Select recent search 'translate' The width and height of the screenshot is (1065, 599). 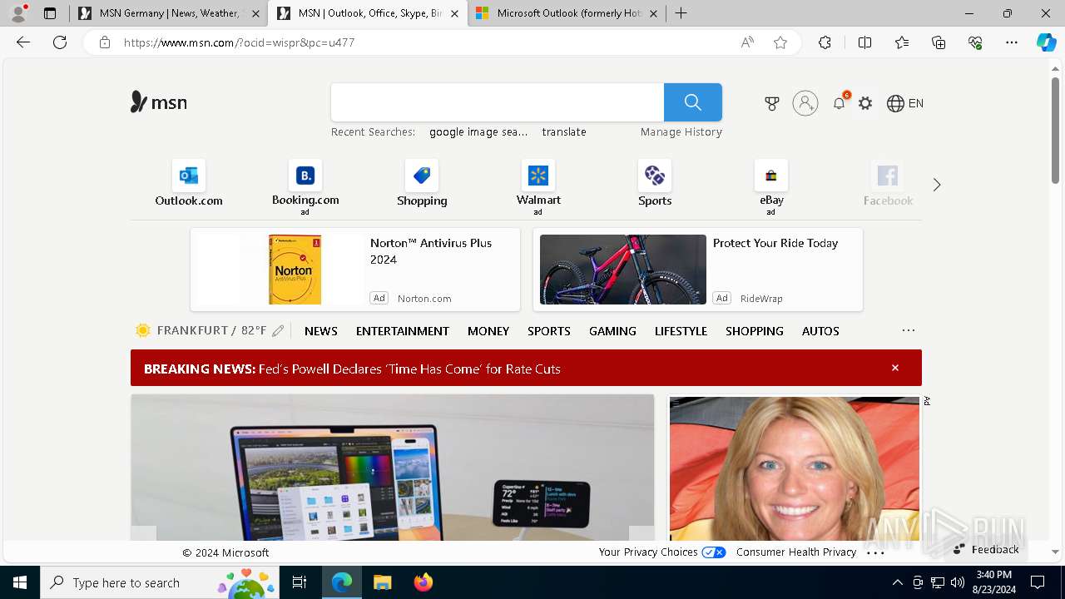564,132
